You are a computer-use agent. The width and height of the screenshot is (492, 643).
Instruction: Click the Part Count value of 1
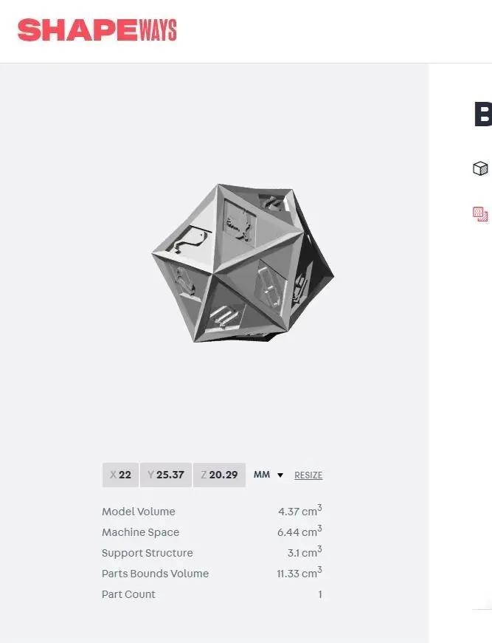320,594
